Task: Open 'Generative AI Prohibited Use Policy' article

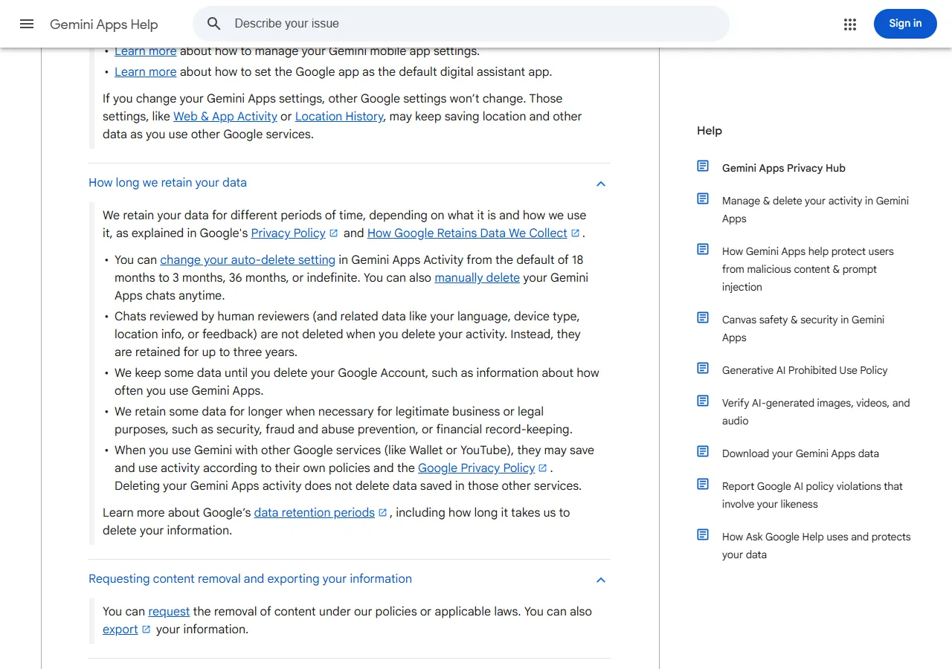Action: (805, 370)
